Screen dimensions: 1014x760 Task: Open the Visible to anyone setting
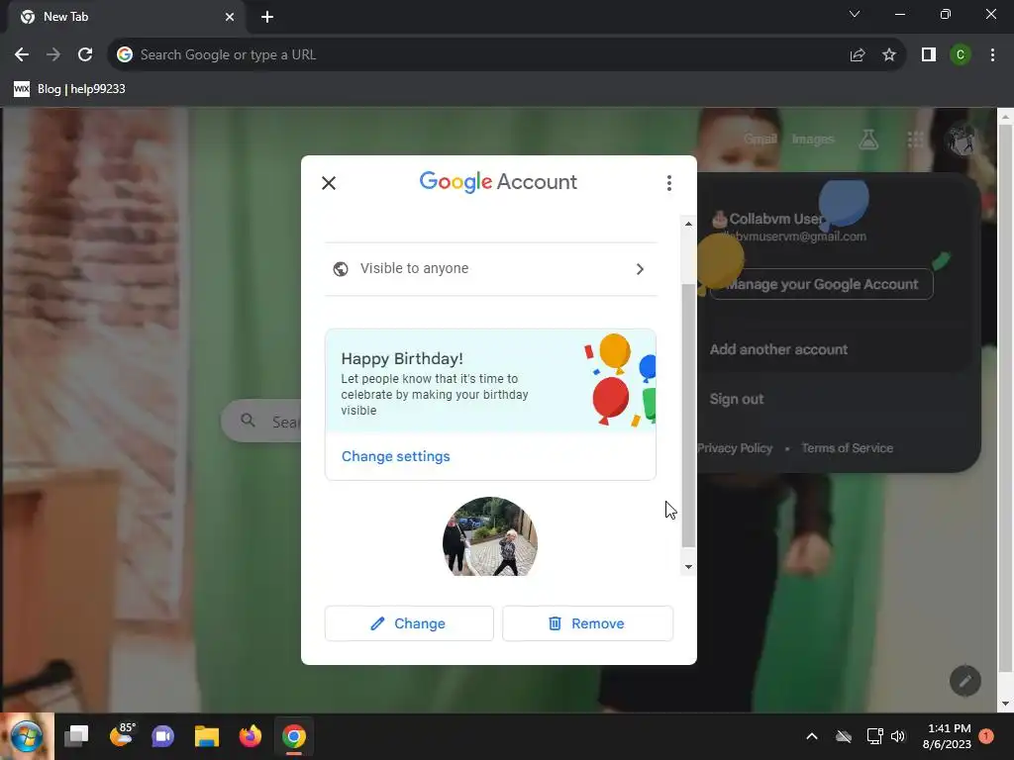tap(491, 269)
